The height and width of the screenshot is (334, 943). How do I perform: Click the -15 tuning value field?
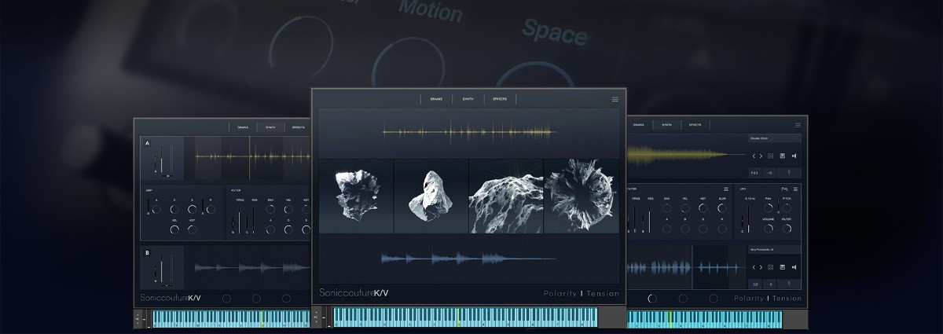coord(769,173)
